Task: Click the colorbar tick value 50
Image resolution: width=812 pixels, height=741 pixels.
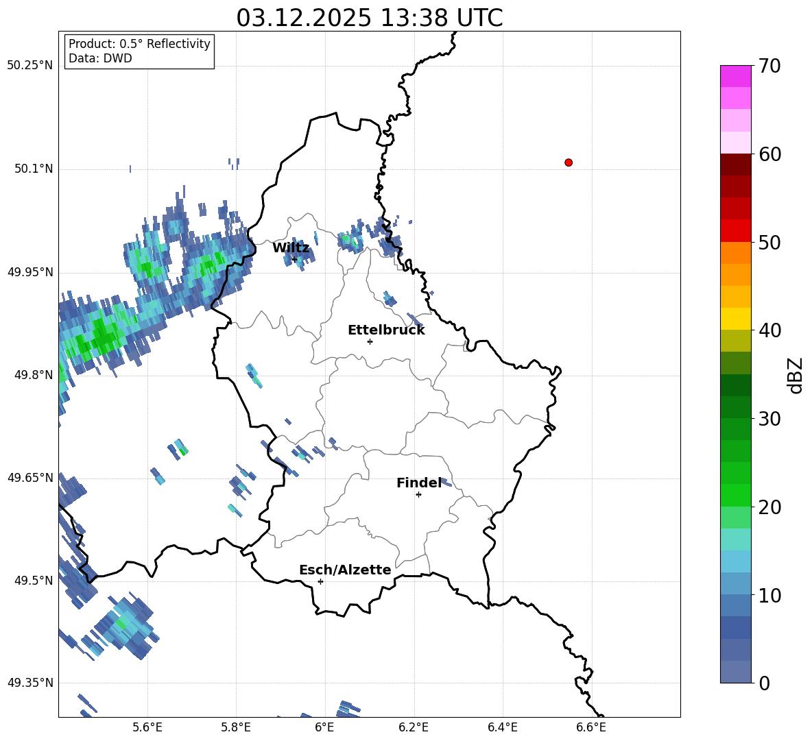Action: point(769,243)
